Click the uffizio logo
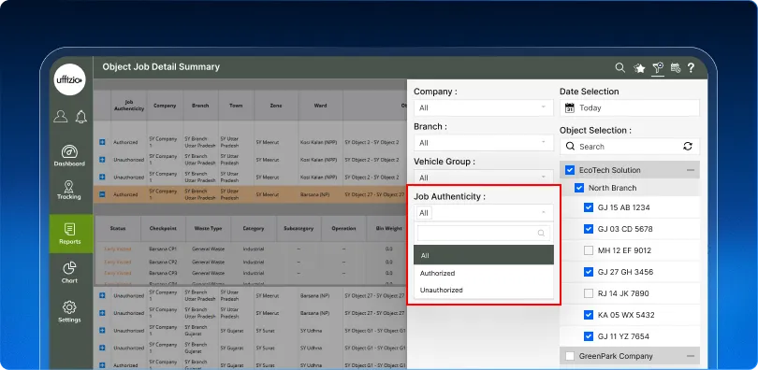 point(69,79)
